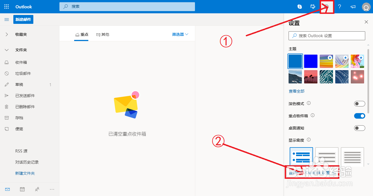Open more apps ellipsis

52,189
